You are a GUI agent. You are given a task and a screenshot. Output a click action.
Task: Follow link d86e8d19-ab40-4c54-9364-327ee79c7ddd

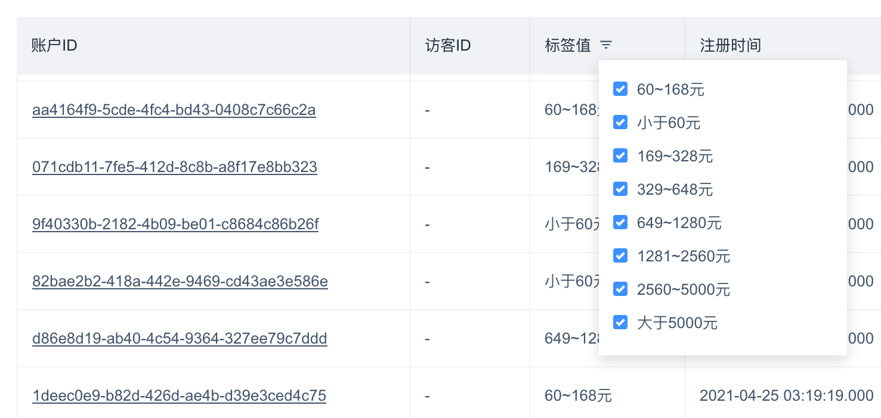[180, 339]
